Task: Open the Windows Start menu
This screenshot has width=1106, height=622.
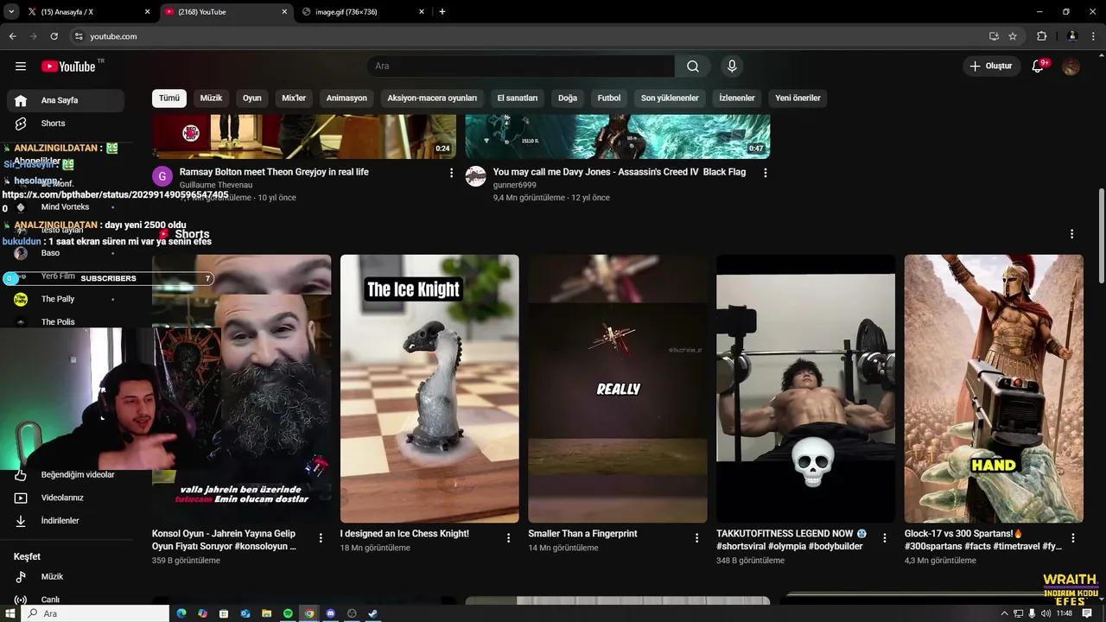Action: pos(10,613)
